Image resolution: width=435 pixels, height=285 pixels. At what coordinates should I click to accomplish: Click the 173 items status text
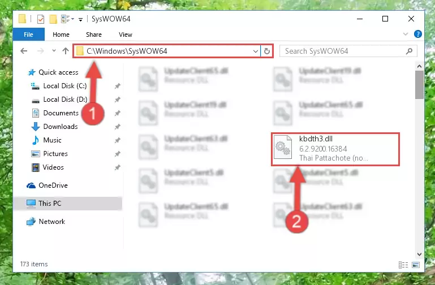34,264
